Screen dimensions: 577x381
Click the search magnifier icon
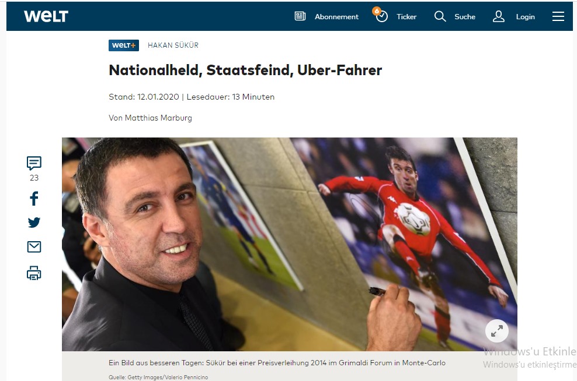(x=440, y=16)
